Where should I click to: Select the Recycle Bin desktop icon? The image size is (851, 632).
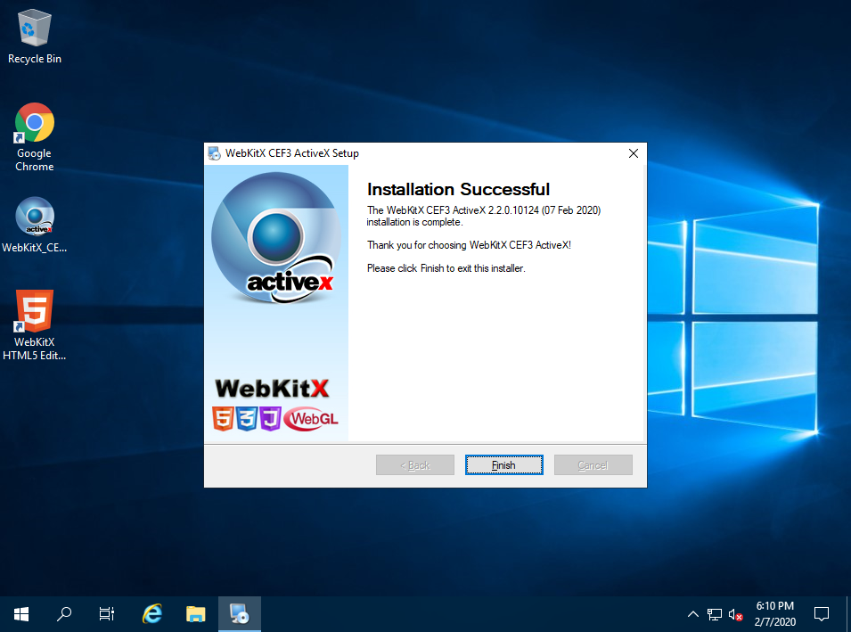click(35, 37)
